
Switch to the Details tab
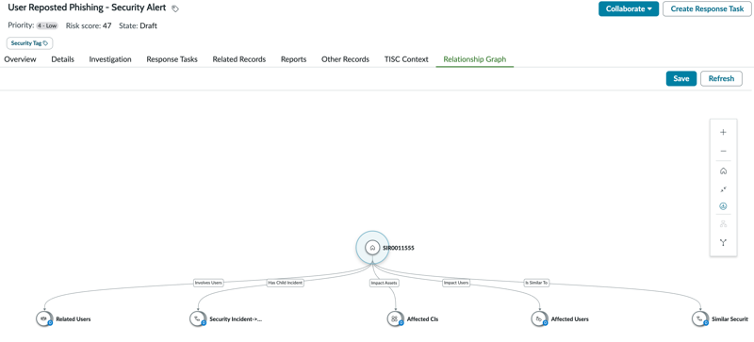pos(62,59)
